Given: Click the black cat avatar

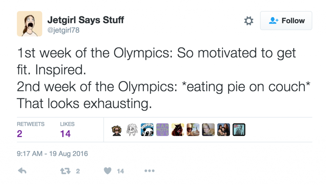Looking at the screenshot, I should click(178, 130).
